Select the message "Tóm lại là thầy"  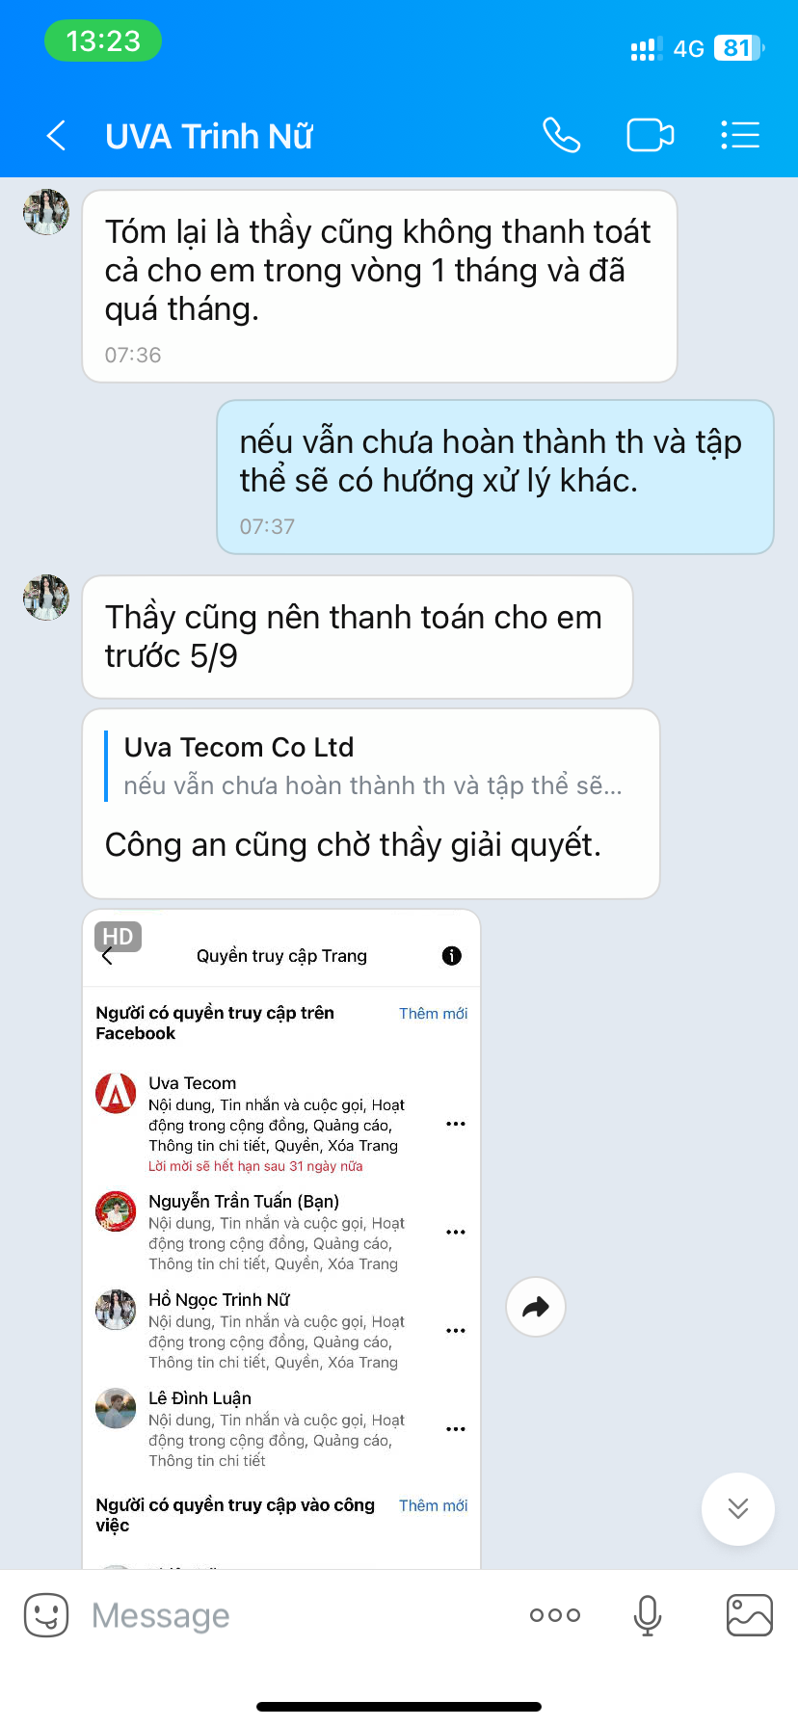point(380,286)
